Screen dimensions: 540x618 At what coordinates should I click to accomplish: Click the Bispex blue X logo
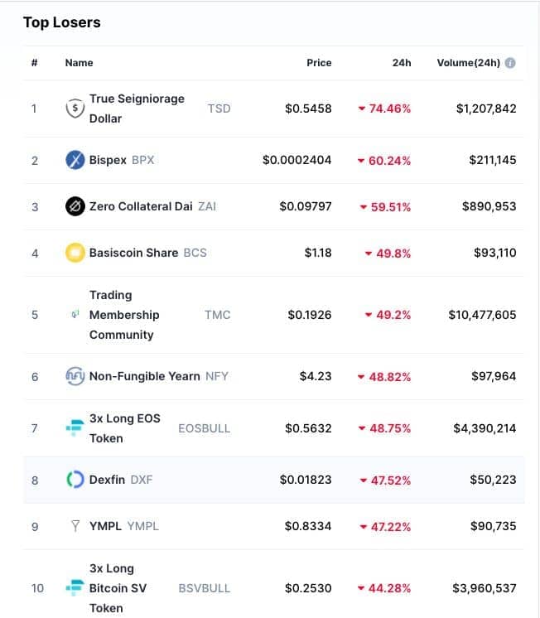pyautogui.click(x=75, y=160)
